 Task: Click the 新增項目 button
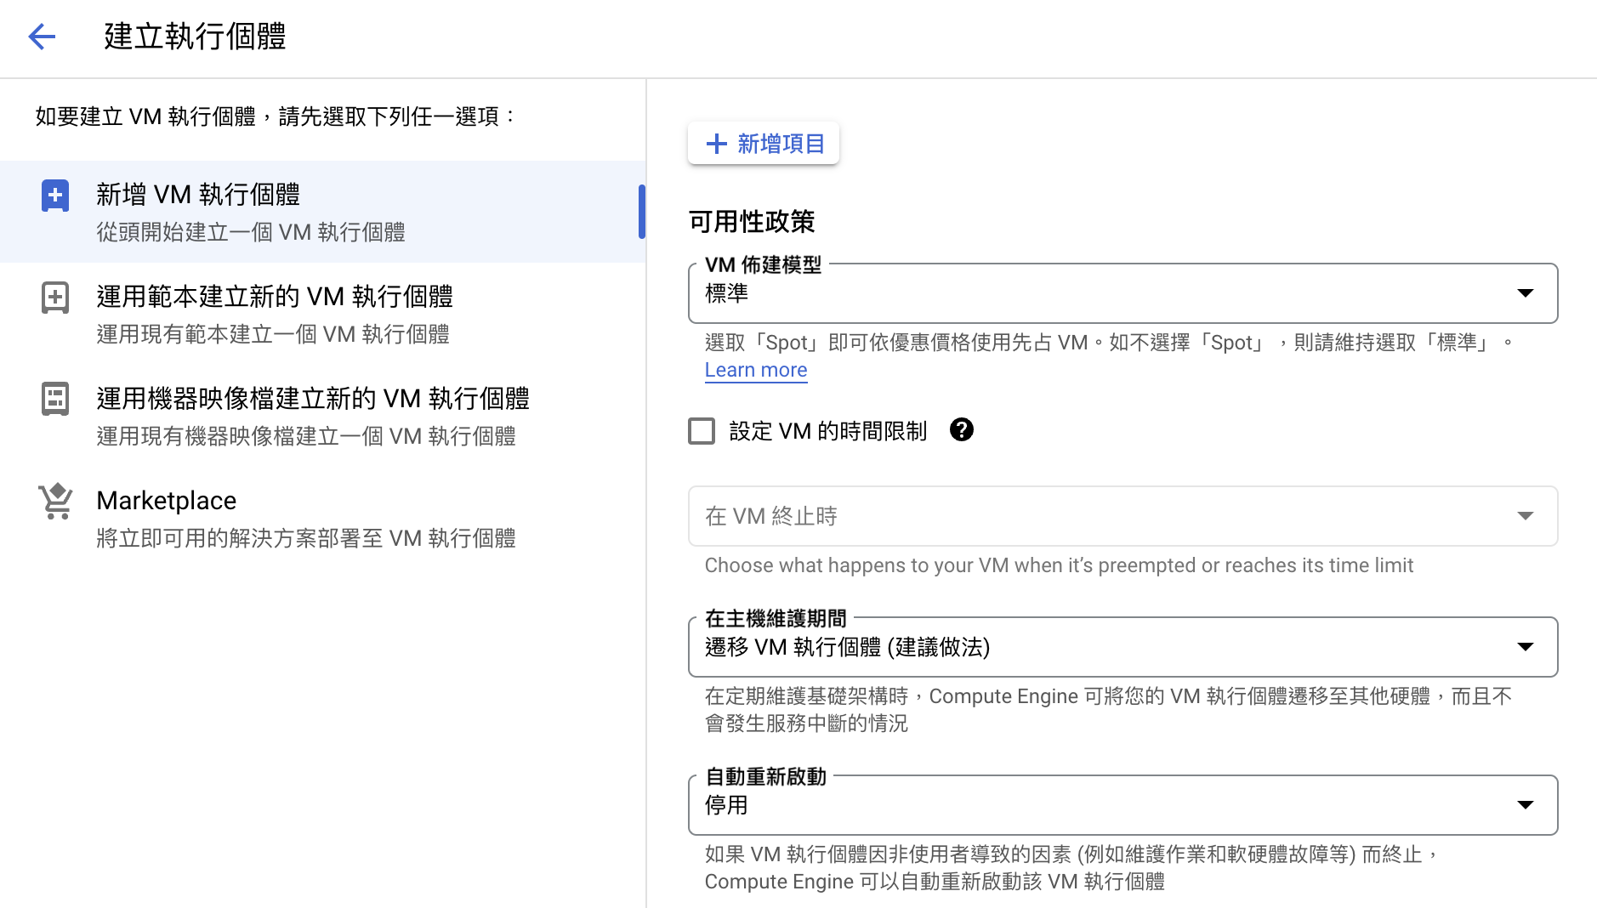pyautogui.click(x=764, y=144)
